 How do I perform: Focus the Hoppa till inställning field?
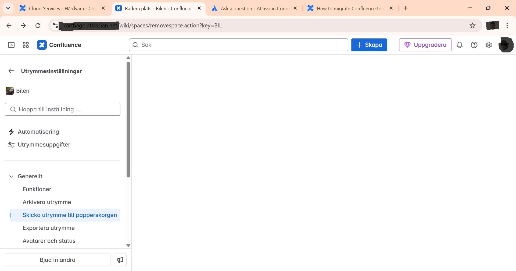tap(63, 109)
